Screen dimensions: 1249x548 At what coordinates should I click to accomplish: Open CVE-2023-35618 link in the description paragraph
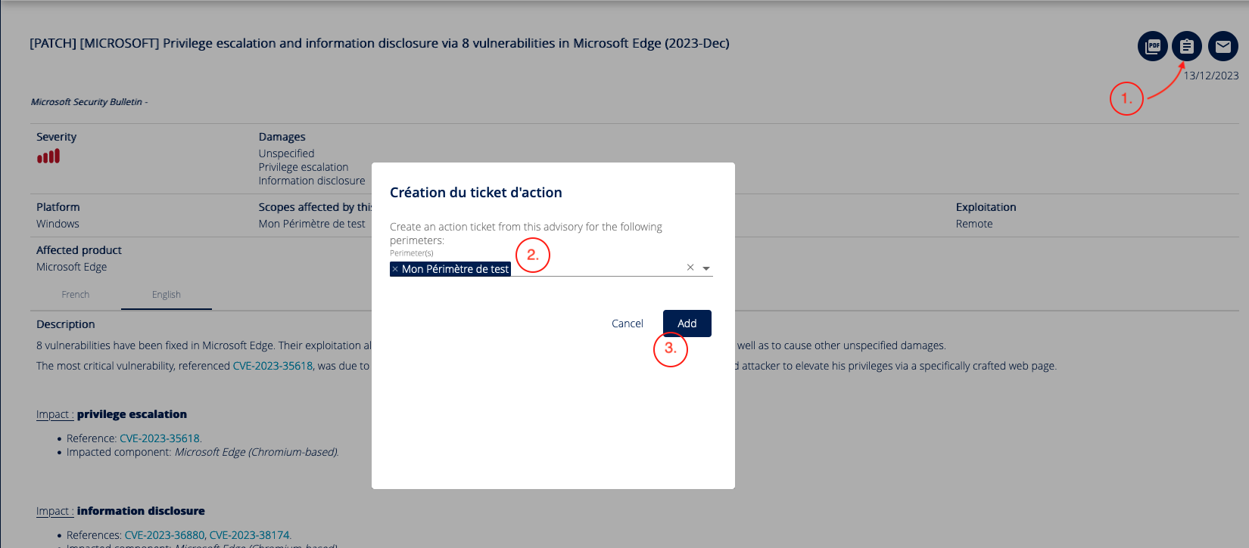click(273, 366)
